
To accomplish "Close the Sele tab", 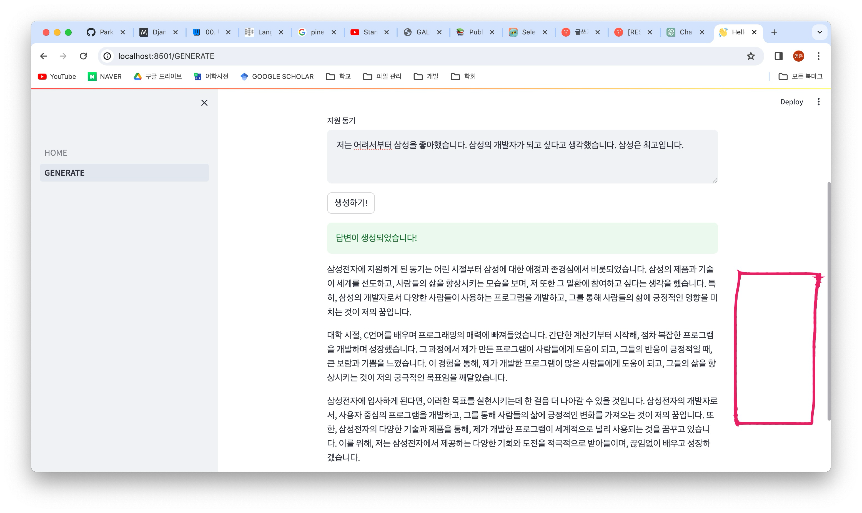I will (545, 32).
